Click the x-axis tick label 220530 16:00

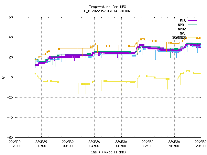coord(174,144)
